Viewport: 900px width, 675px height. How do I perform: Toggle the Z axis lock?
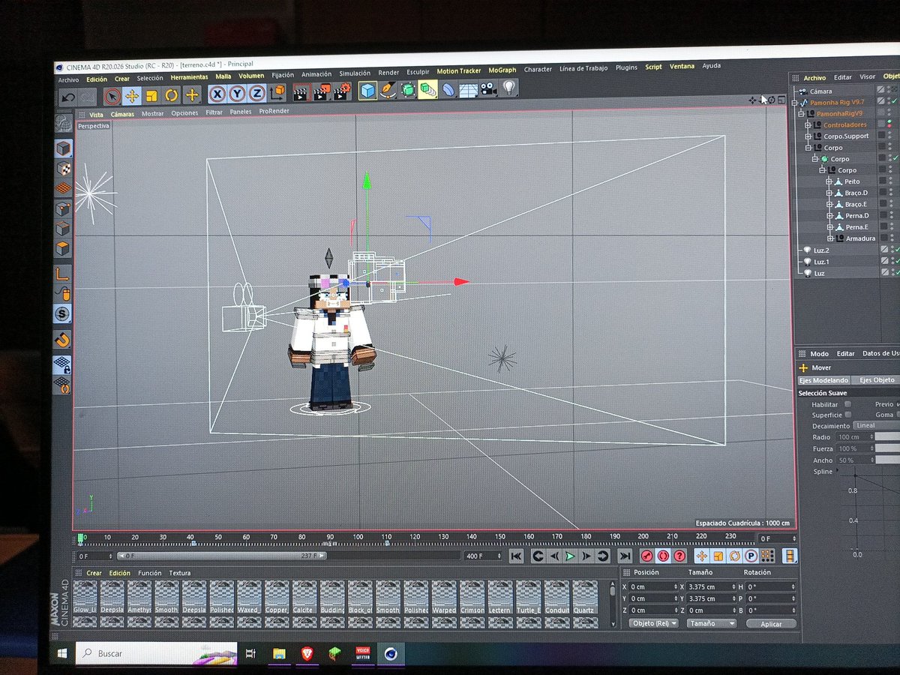pyautogui.click(x=256, y=93)
